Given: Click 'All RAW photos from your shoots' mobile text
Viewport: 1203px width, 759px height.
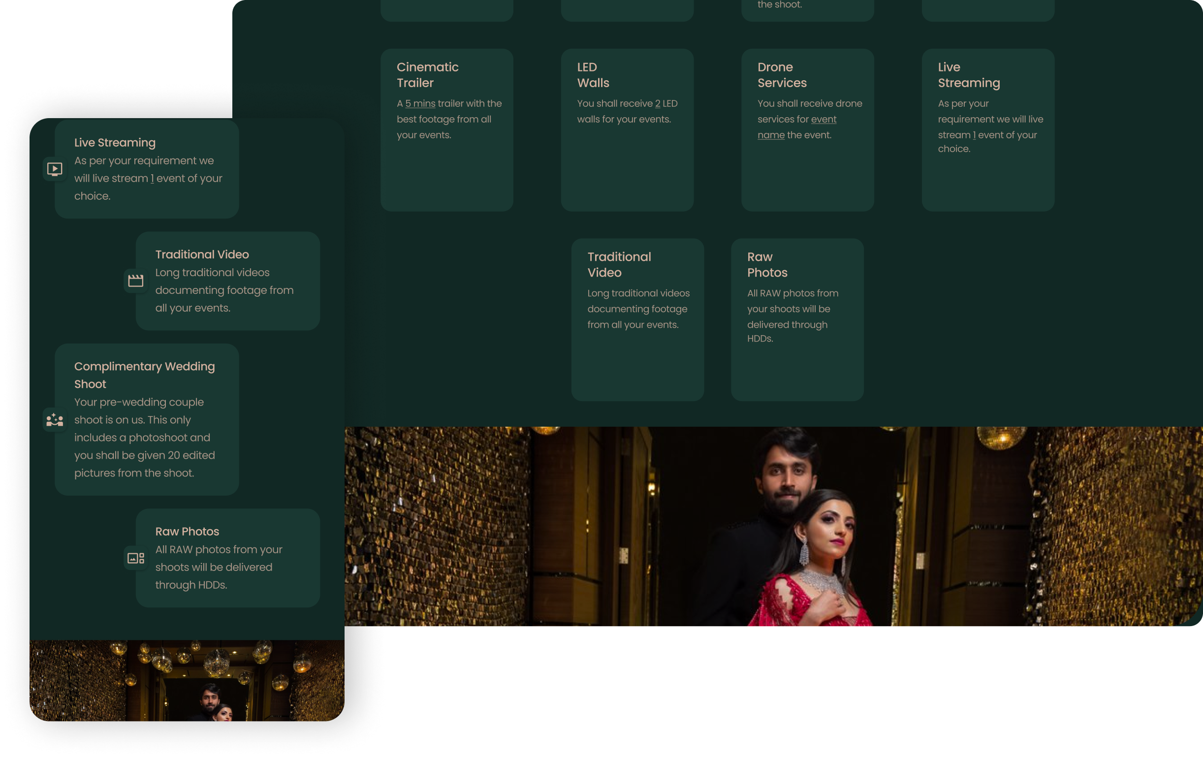Looking at the screenshot, I should 219,558.
